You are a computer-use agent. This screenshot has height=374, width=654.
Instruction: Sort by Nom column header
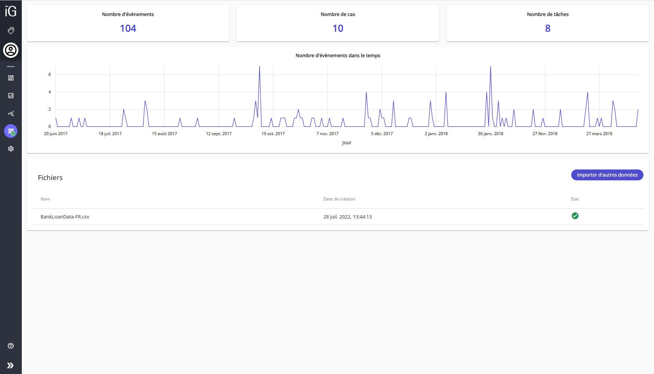click(x=45, y=199)
